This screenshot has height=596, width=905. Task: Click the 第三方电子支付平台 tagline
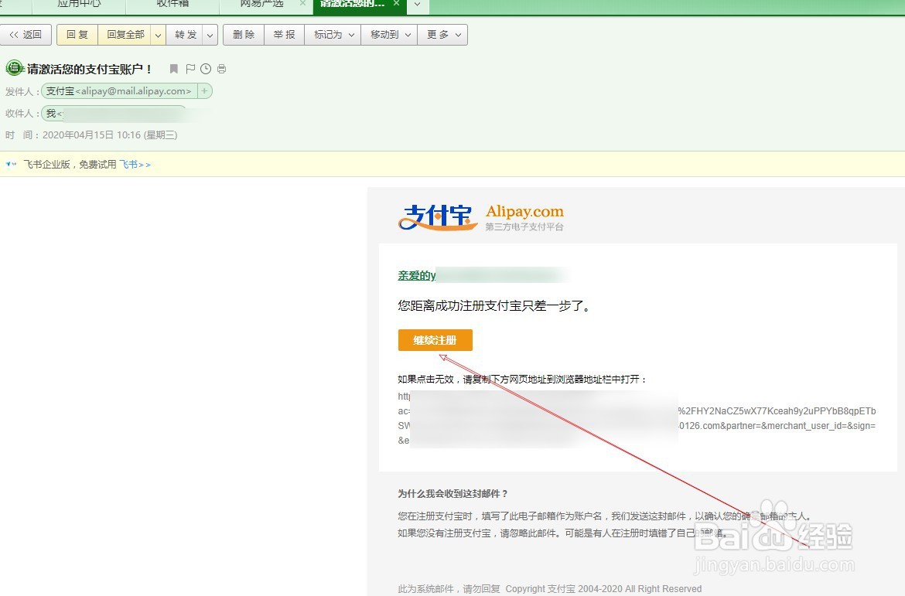[x=524, y=226]
